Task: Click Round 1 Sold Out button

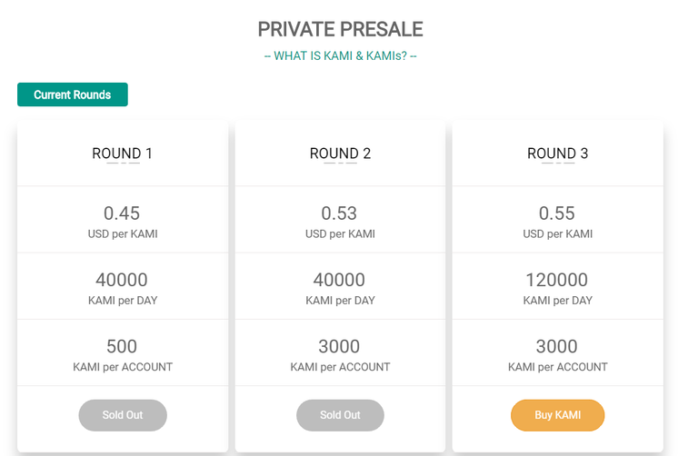Action: (x=123, y=415)
